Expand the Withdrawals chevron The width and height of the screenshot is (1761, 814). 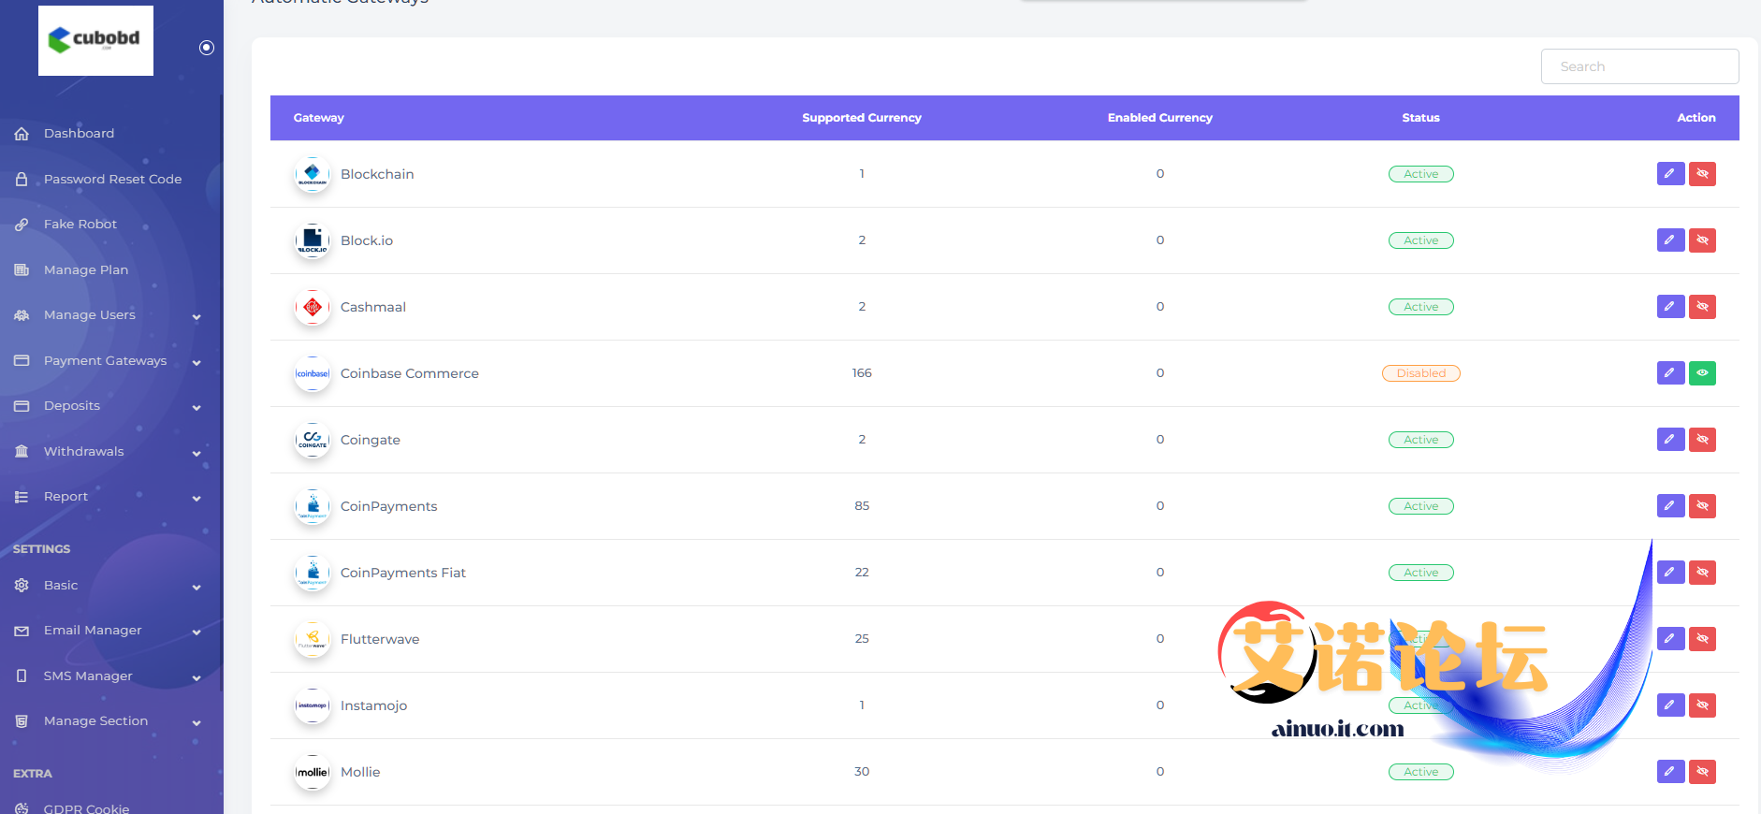[x=196, y=453]
